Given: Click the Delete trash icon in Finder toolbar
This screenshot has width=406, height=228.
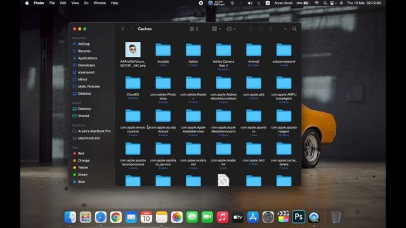Looking at the screenshot, I should [271, 28].
